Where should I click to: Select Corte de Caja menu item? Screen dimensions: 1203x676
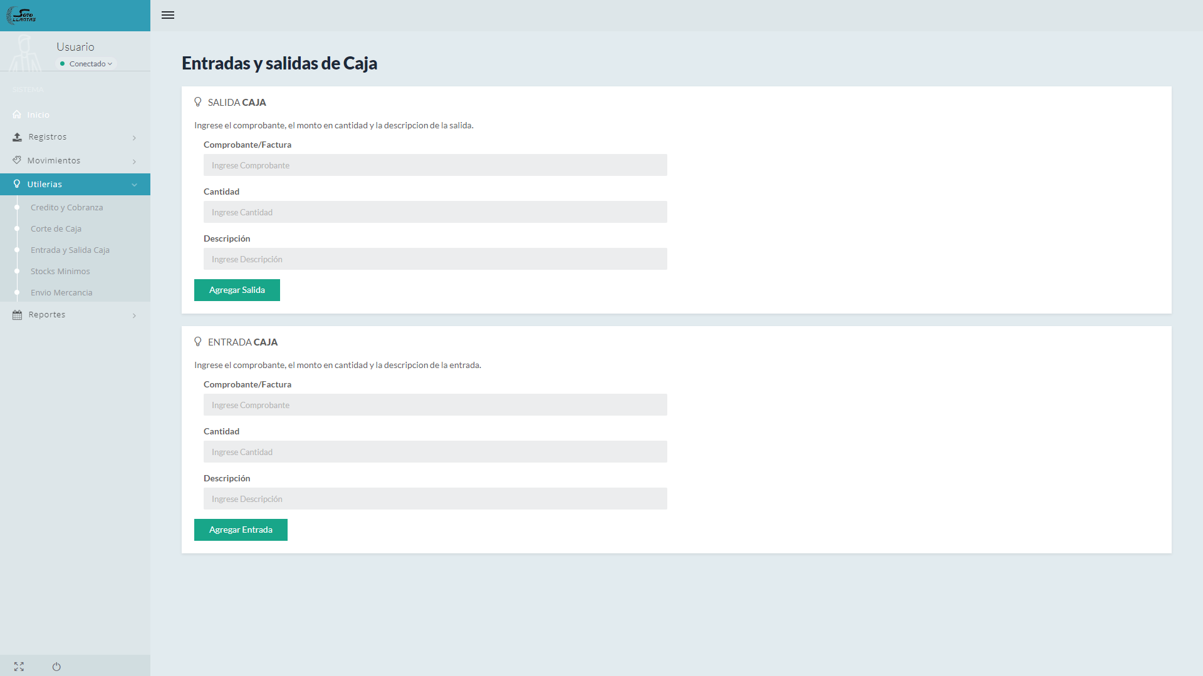click(x=56, y=228)
